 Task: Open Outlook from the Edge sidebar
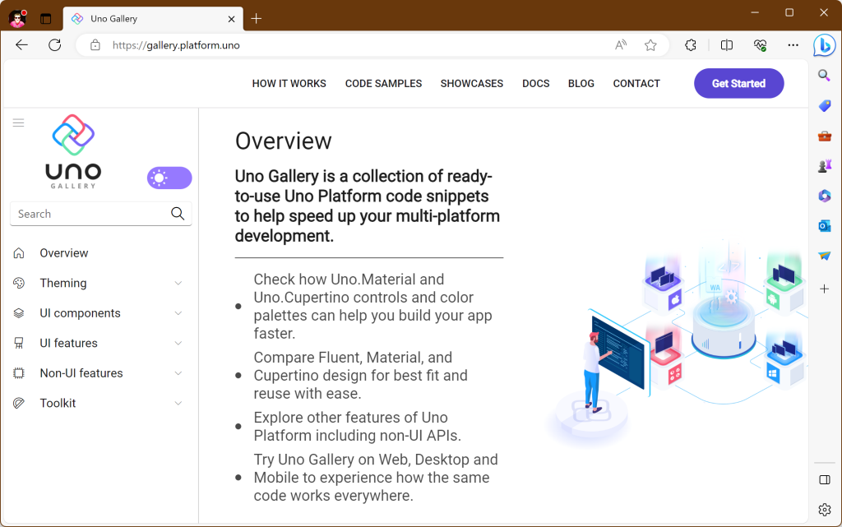click(825, 225)
